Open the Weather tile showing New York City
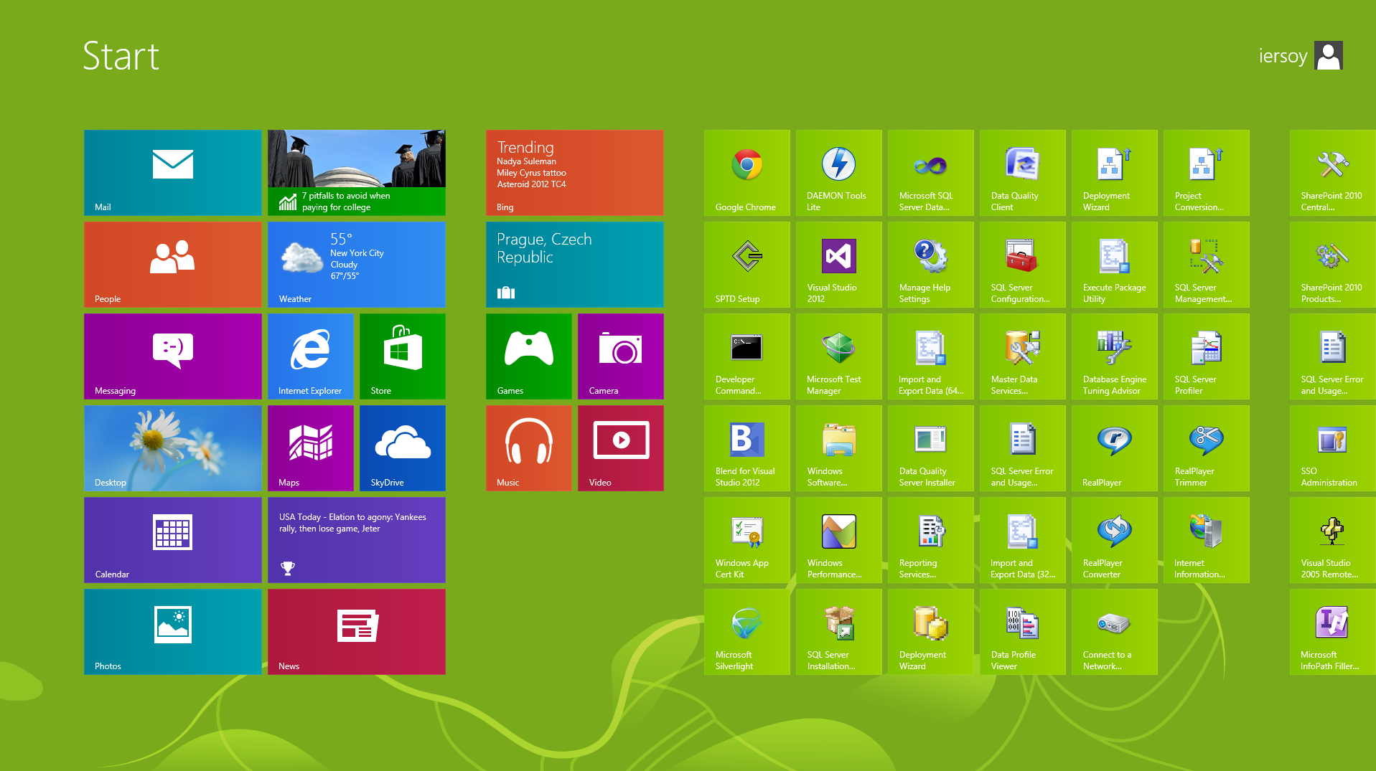 click(x=357, y=265)
